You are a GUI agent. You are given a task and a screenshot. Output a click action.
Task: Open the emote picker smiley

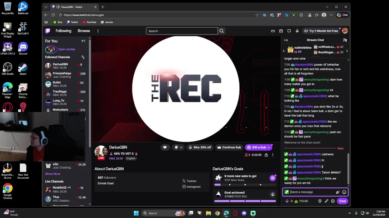coord(344,192)
